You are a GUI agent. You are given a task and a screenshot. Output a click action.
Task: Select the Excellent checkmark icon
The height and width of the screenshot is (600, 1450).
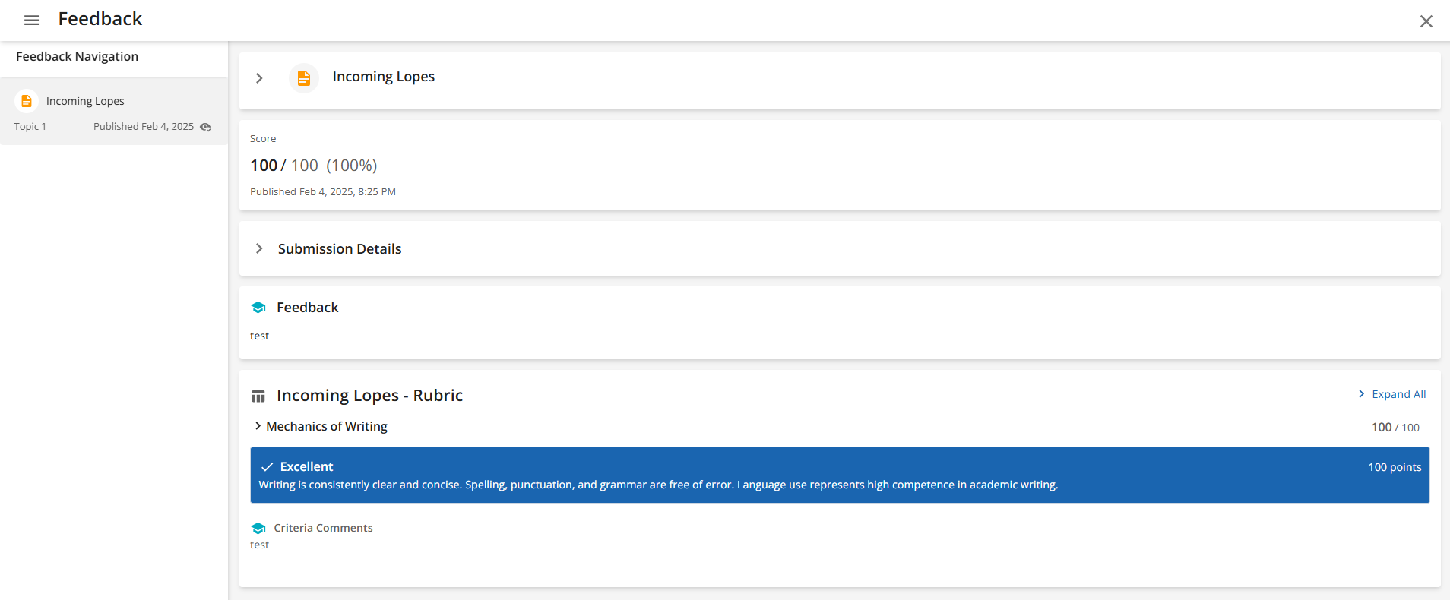click(x=267, y=467)
